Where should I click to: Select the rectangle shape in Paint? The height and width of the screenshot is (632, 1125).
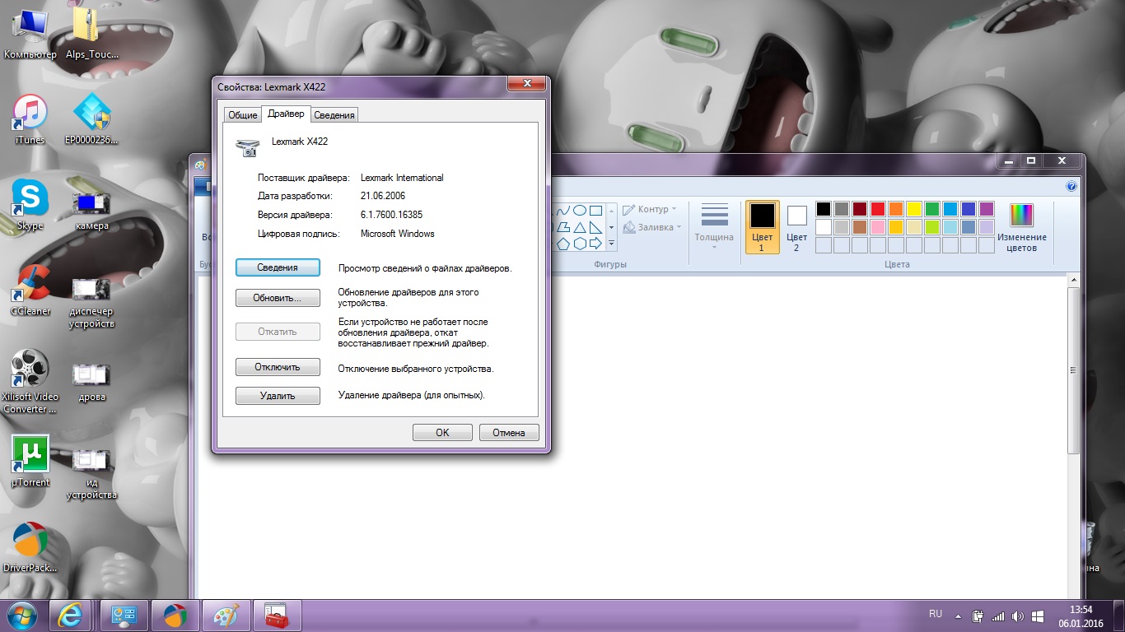pyautogui.click(x=596, y=211)
